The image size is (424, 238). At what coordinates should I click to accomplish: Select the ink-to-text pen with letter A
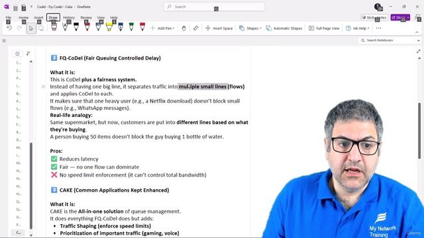(x=65, y=27)
